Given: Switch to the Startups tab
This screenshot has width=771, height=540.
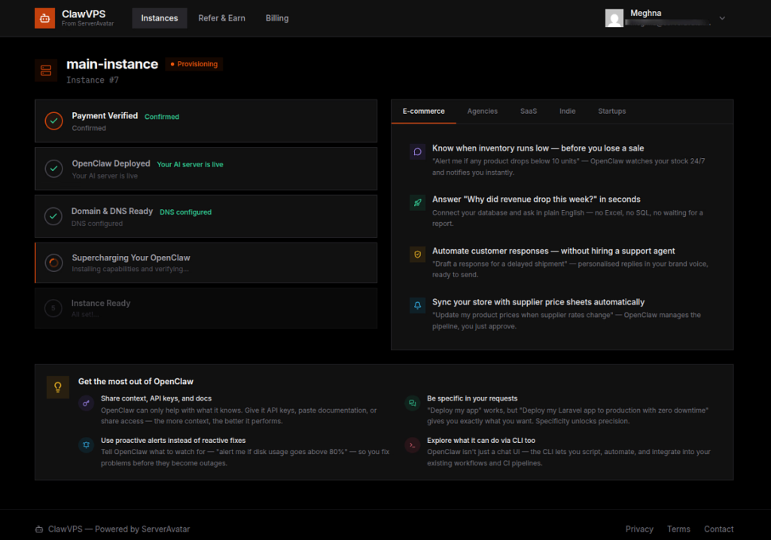Looking at the screenshot, I should [x=611, y=111].
